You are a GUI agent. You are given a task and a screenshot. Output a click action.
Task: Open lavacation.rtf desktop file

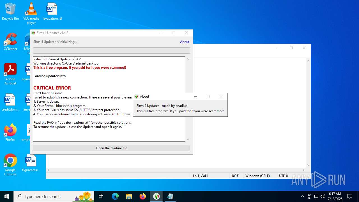point(52,12)
